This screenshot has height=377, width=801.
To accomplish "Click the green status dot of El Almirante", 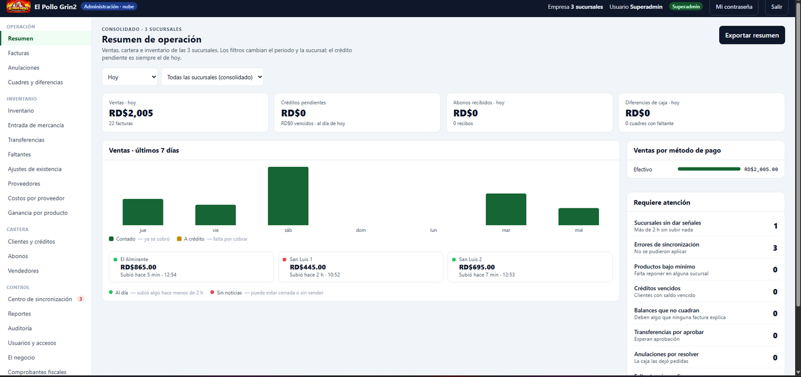I will [x=115, y=259].
